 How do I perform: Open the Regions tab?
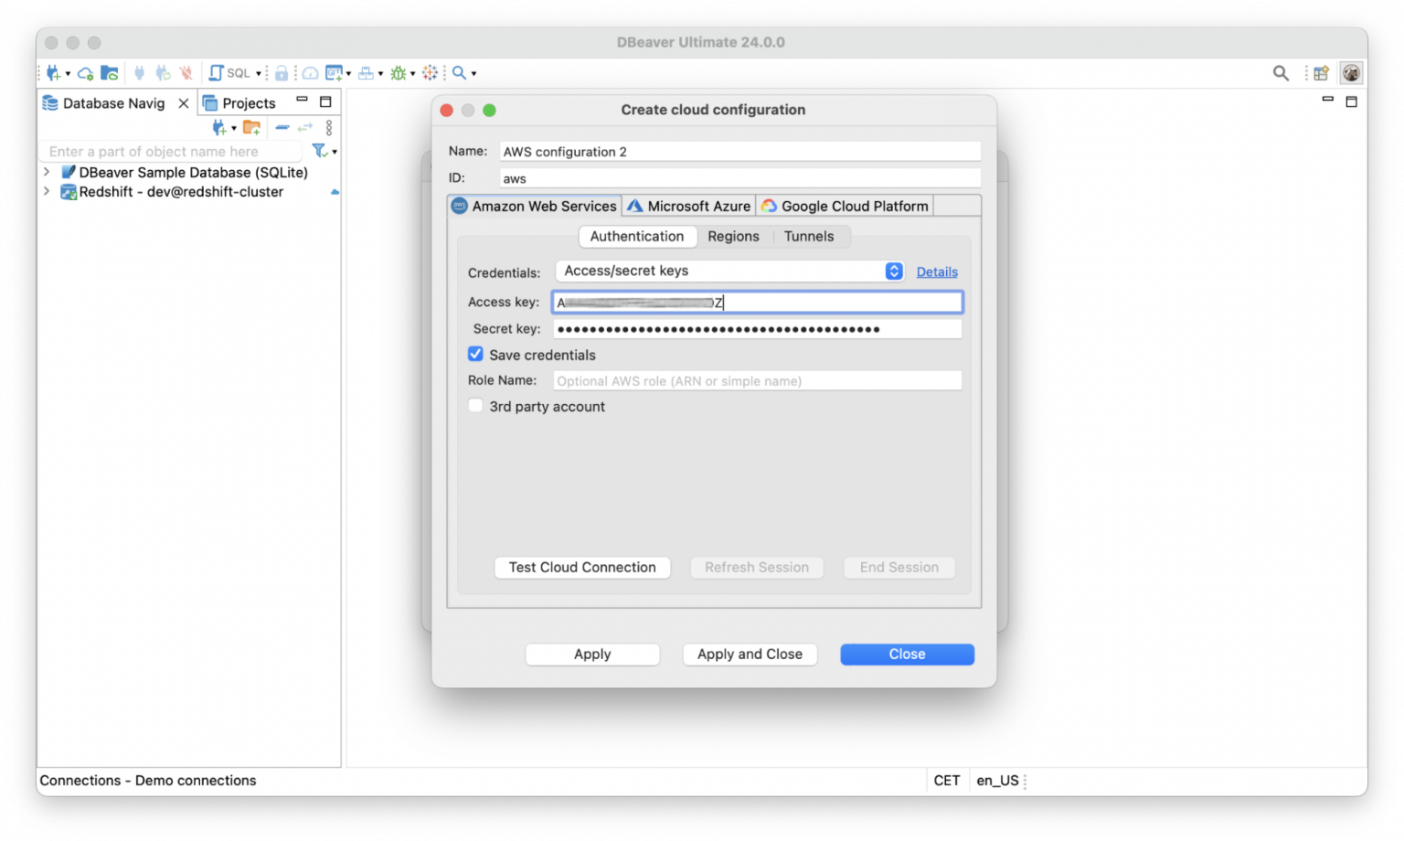click(733, 236)
